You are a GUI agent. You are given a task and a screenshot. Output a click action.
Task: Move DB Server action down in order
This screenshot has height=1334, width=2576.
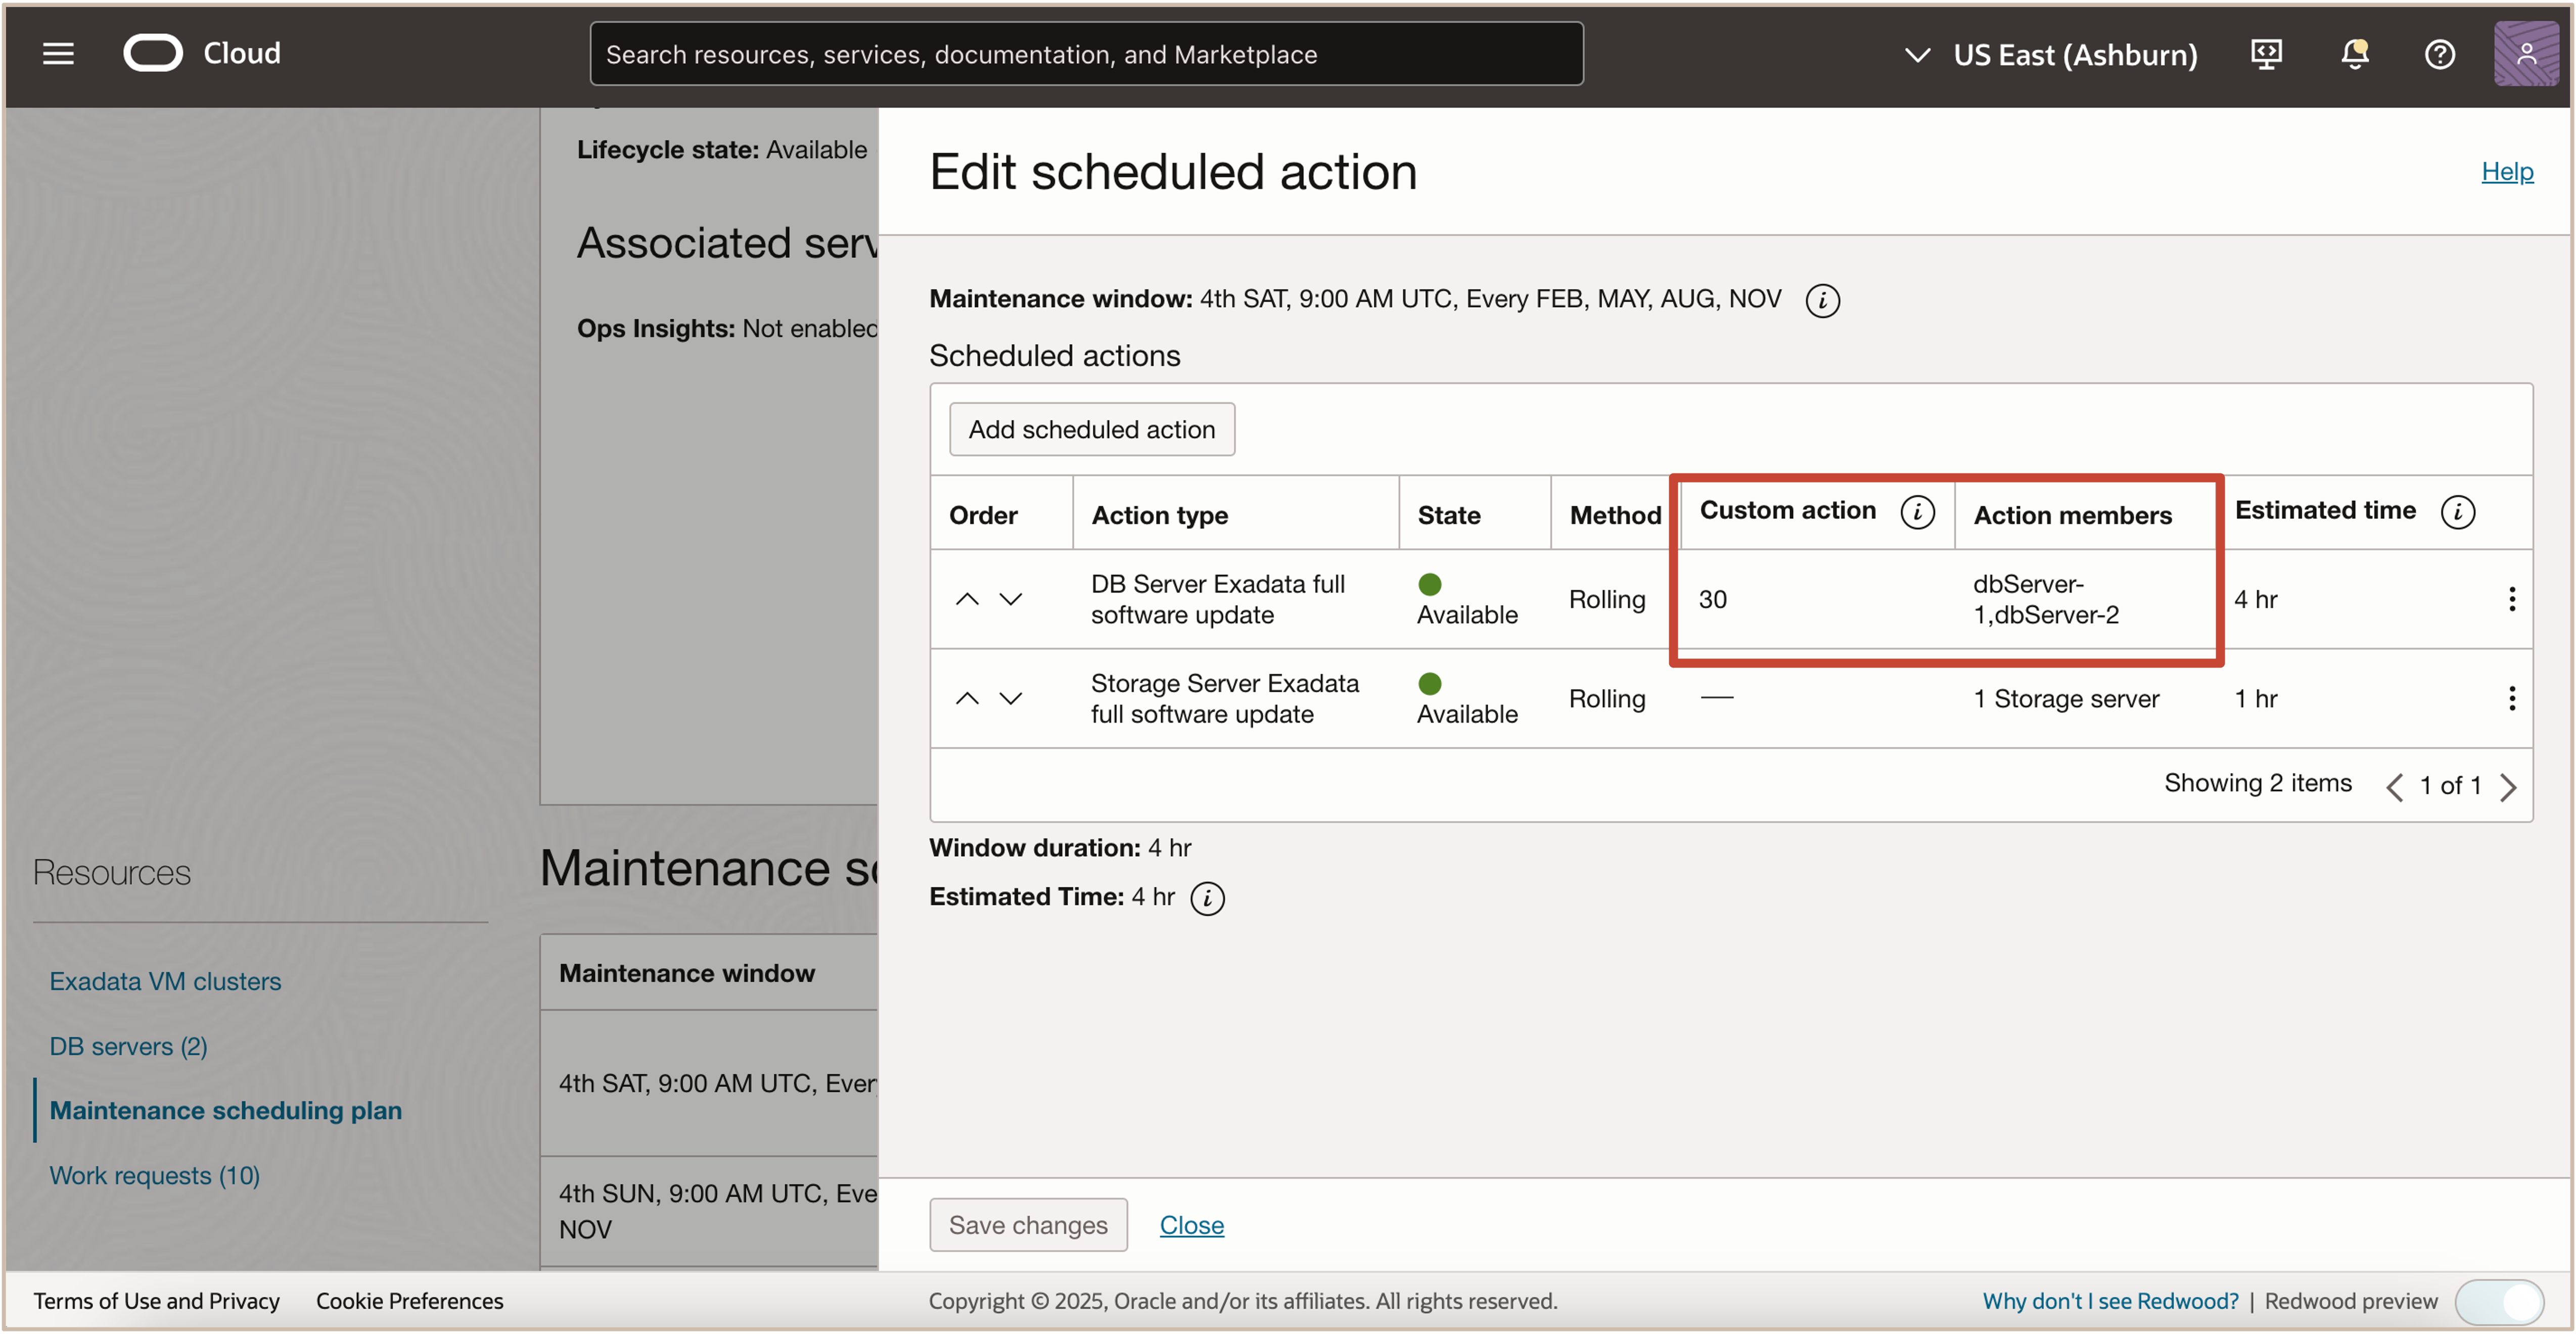1011,598
